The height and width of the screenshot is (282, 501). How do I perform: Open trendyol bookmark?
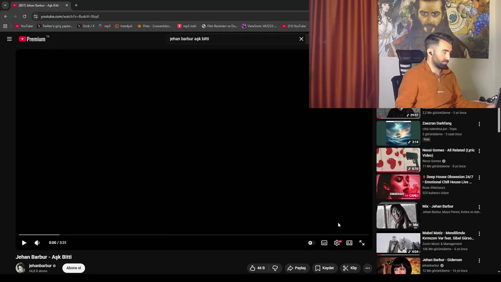coord(123,26)
